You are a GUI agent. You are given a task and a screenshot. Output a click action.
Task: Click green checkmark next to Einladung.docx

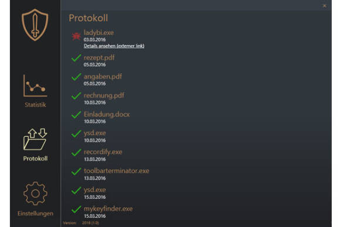pyautogui.click(x=76, y=115)
